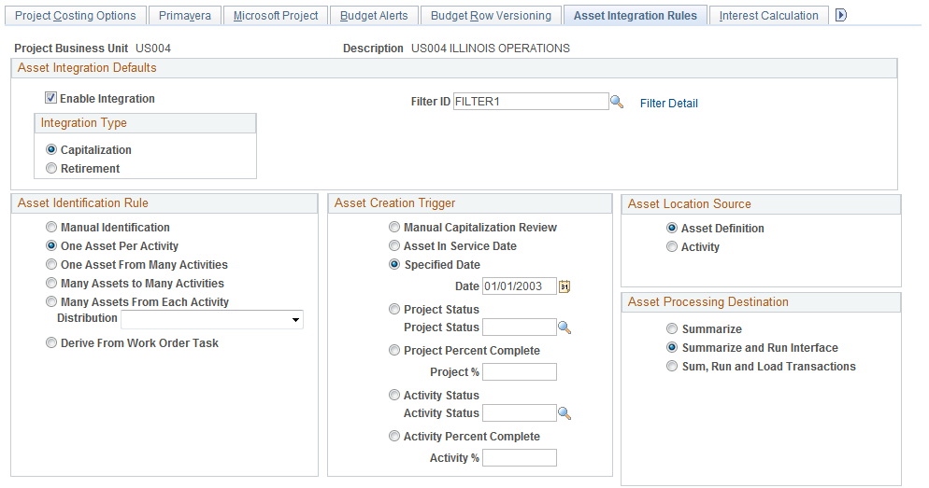
Task: Set location source to Asset Definition
Action: tap(672, 228)
